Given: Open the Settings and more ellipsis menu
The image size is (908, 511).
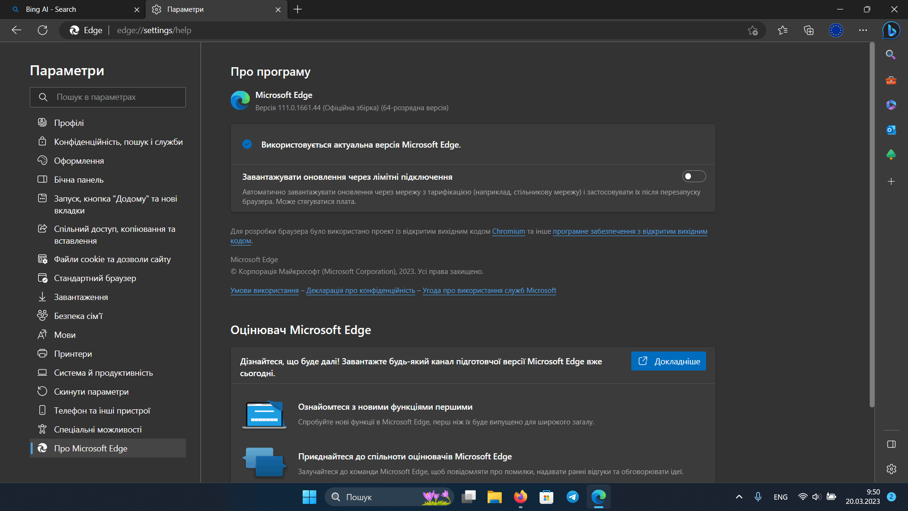Looking at the screenshot, I should (x=863, y=30).
